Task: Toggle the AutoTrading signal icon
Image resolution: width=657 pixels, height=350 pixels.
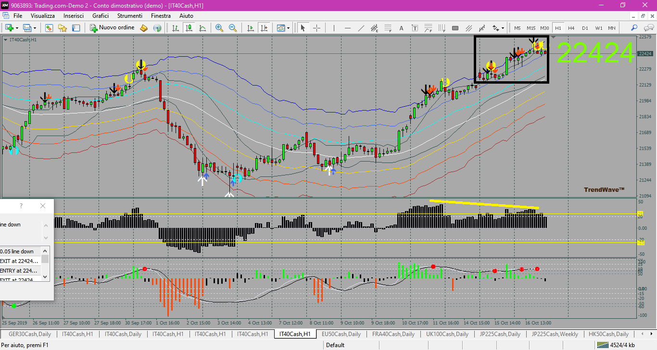Action: coord(157,28)
